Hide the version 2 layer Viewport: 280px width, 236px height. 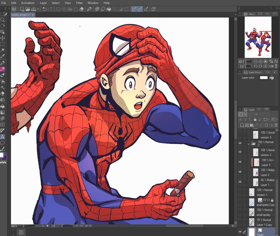click(240, 152)
